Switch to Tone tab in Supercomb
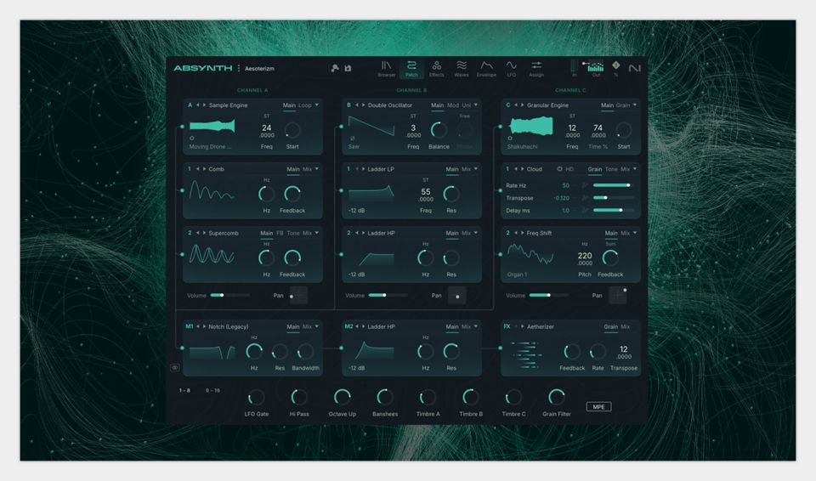Screen dimensions: 816x481 click(292, 233)
